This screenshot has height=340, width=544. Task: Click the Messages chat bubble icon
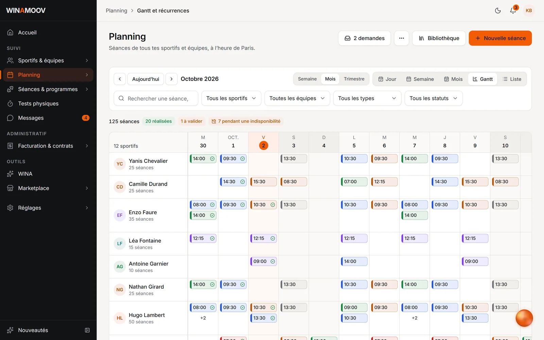10,118
